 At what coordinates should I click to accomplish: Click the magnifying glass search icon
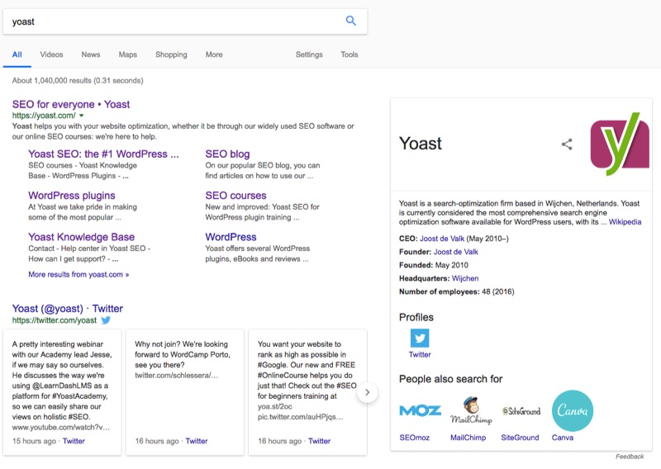[350, 21]
